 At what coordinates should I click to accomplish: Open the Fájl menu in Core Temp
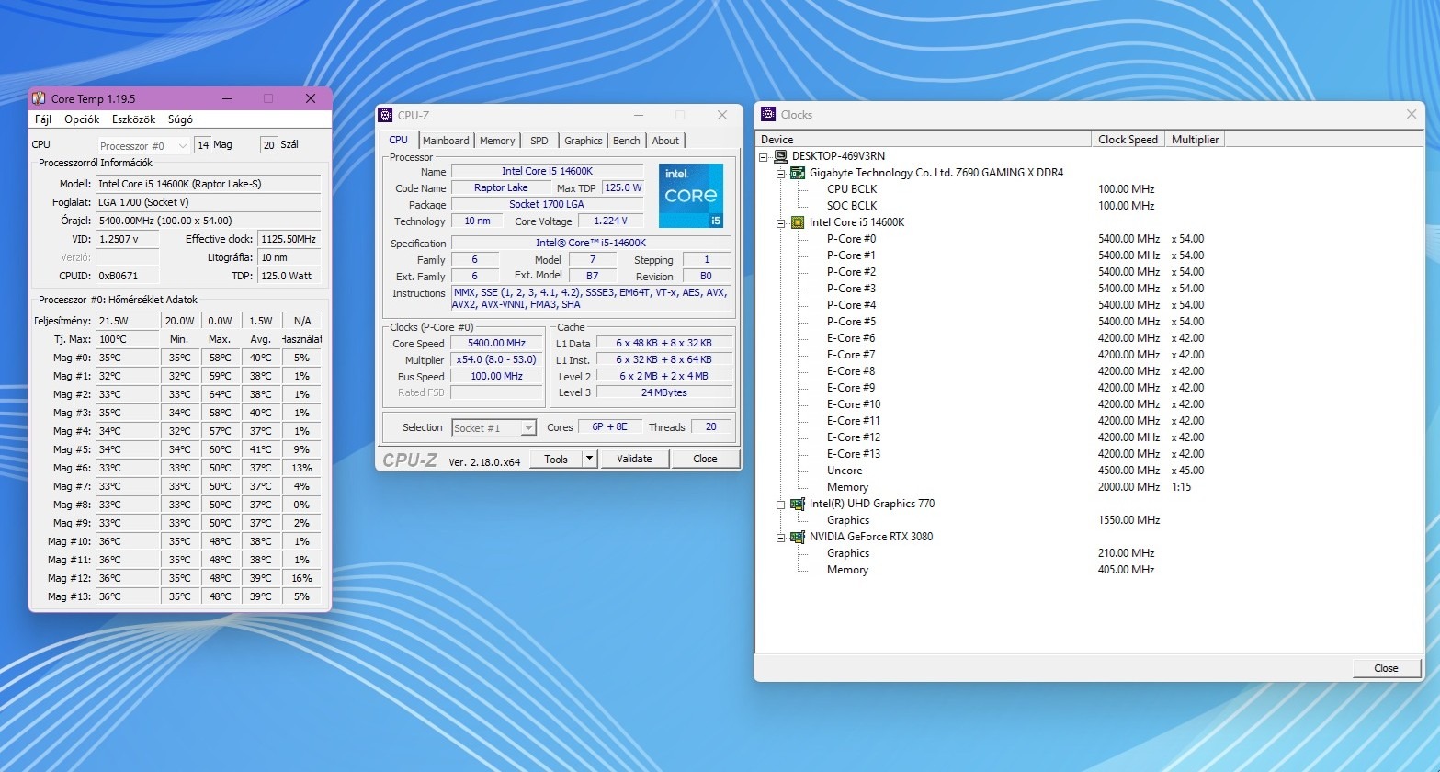pyautogui.click(x=43, y=119)
